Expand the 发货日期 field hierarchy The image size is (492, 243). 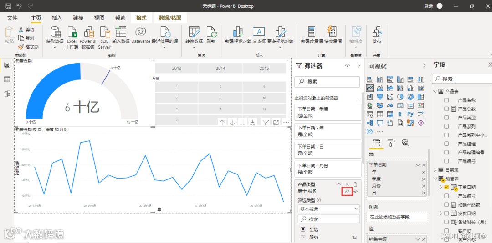440,213
